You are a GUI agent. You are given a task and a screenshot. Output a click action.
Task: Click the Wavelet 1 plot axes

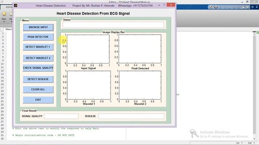tap(89, 85)
